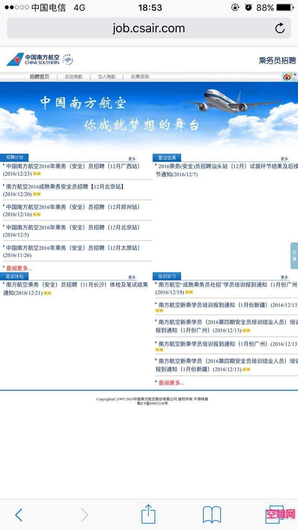Click 更多 next to 面试结果
The image size is (298, 531).
[285, 159]
